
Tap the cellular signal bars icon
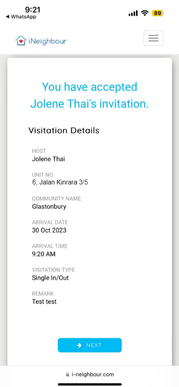pos(133,13)
